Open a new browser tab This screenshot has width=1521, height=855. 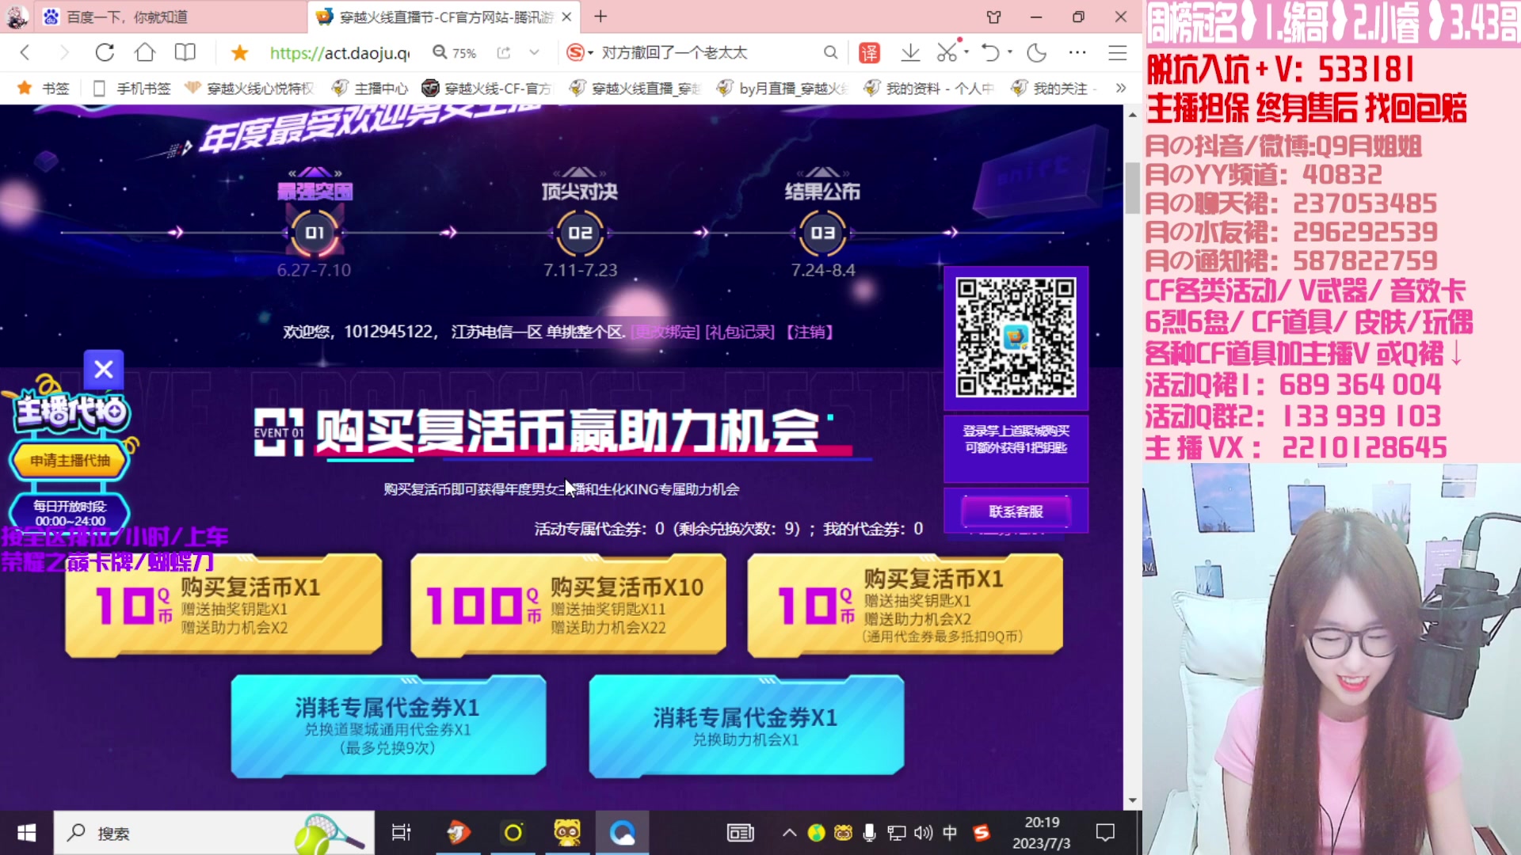[600, 17]
